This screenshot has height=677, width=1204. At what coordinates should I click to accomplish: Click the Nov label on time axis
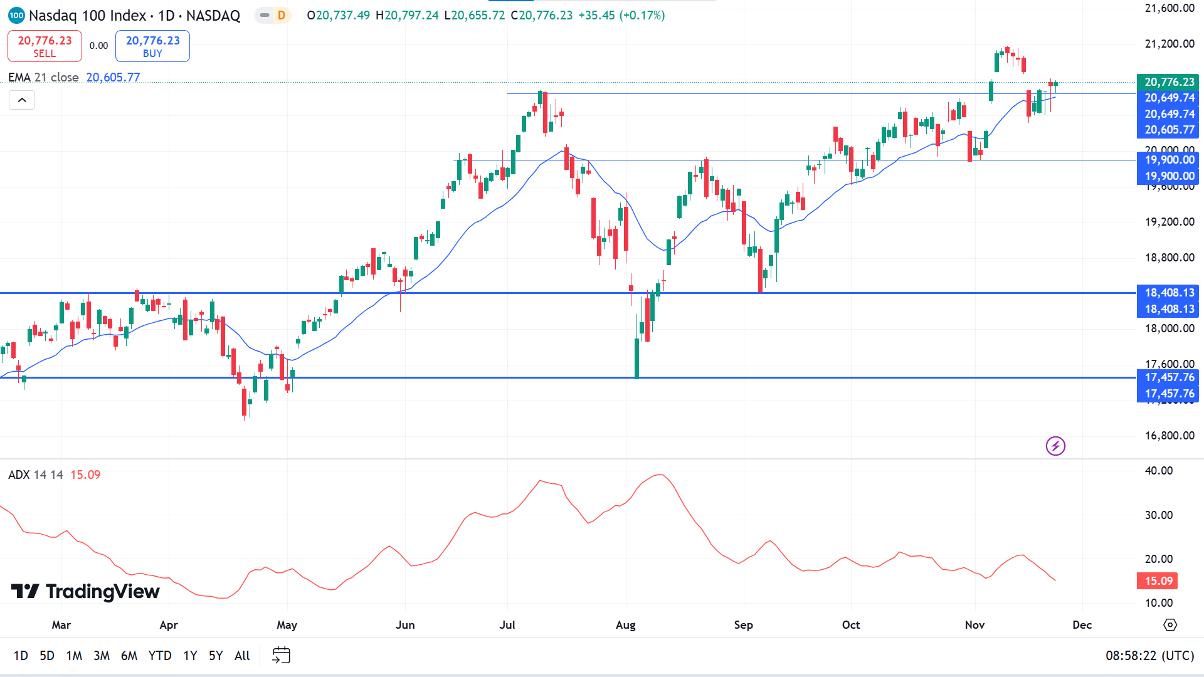[x=975, y=624]
